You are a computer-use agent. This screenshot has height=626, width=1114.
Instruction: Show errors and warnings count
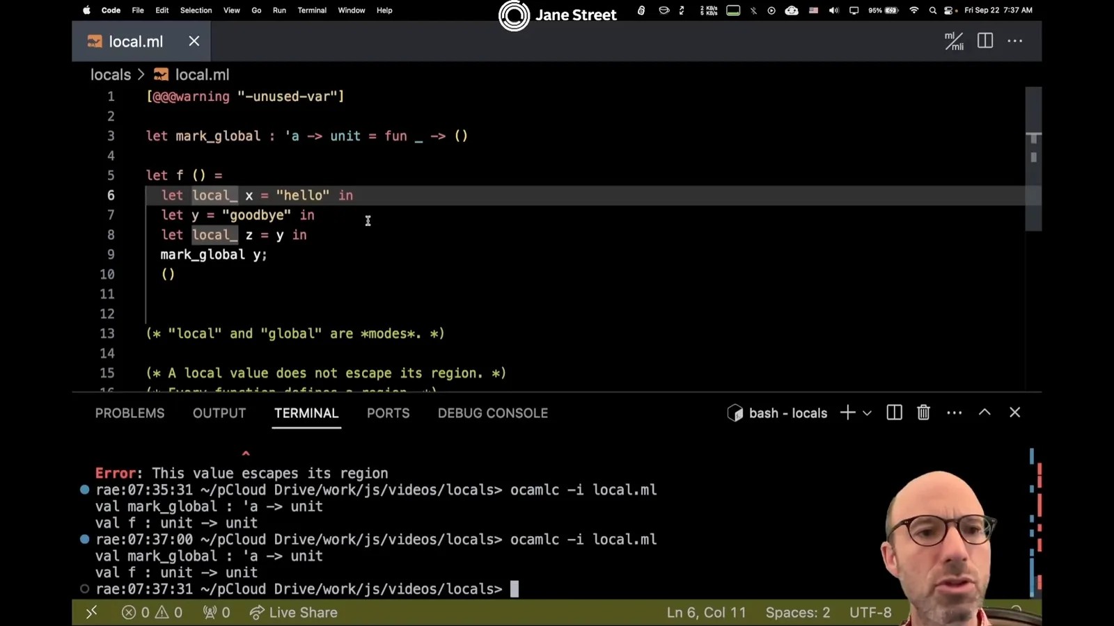152,613
